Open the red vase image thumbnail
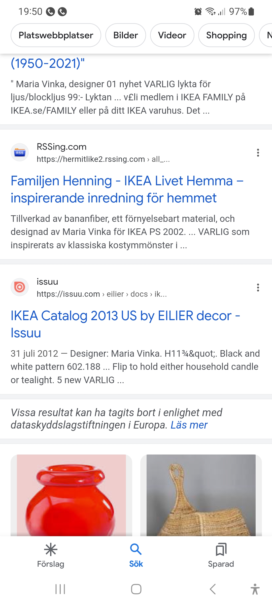Viewport: 272px width, 605px height. point(71,495)
